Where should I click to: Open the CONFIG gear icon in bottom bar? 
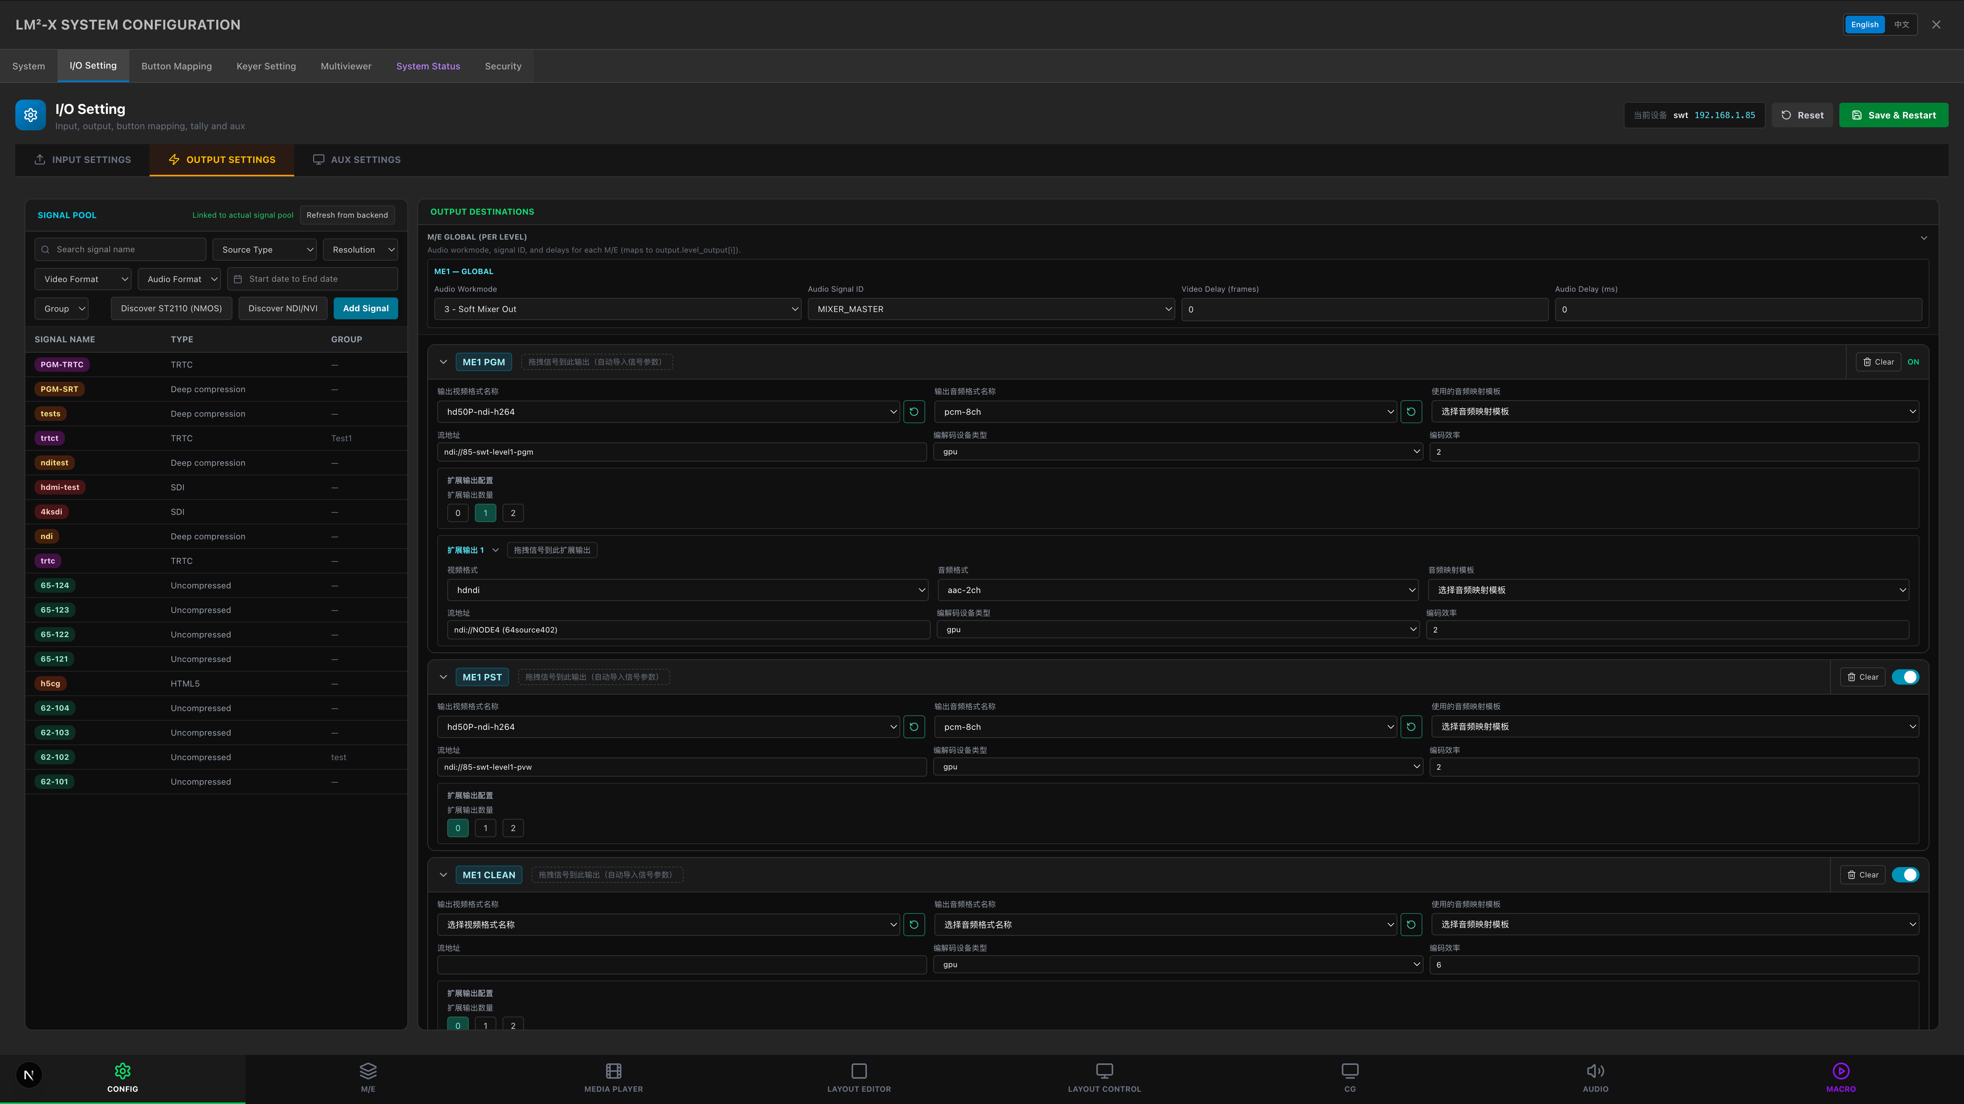122,1071
